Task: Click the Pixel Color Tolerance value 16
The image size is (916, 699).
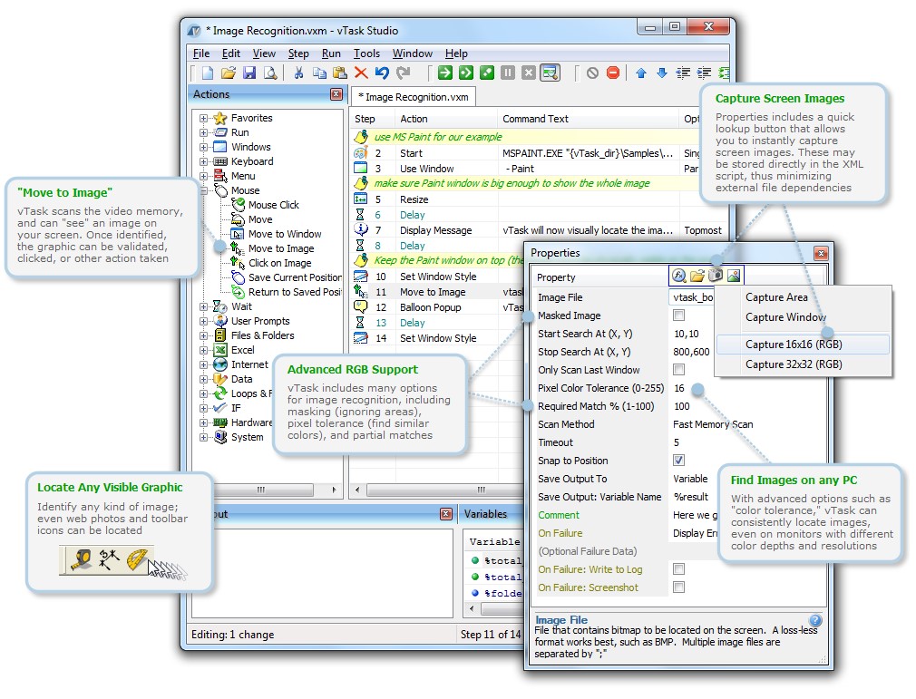Action: click(x=678, y=388)
